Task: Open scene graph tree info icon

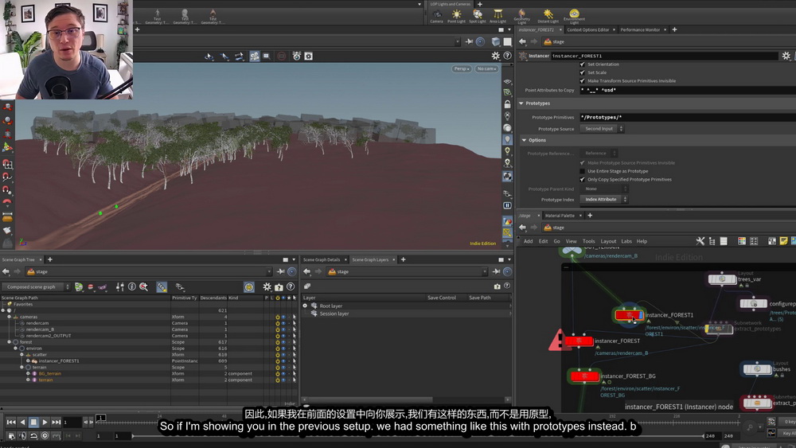Action: pos(132,286)
